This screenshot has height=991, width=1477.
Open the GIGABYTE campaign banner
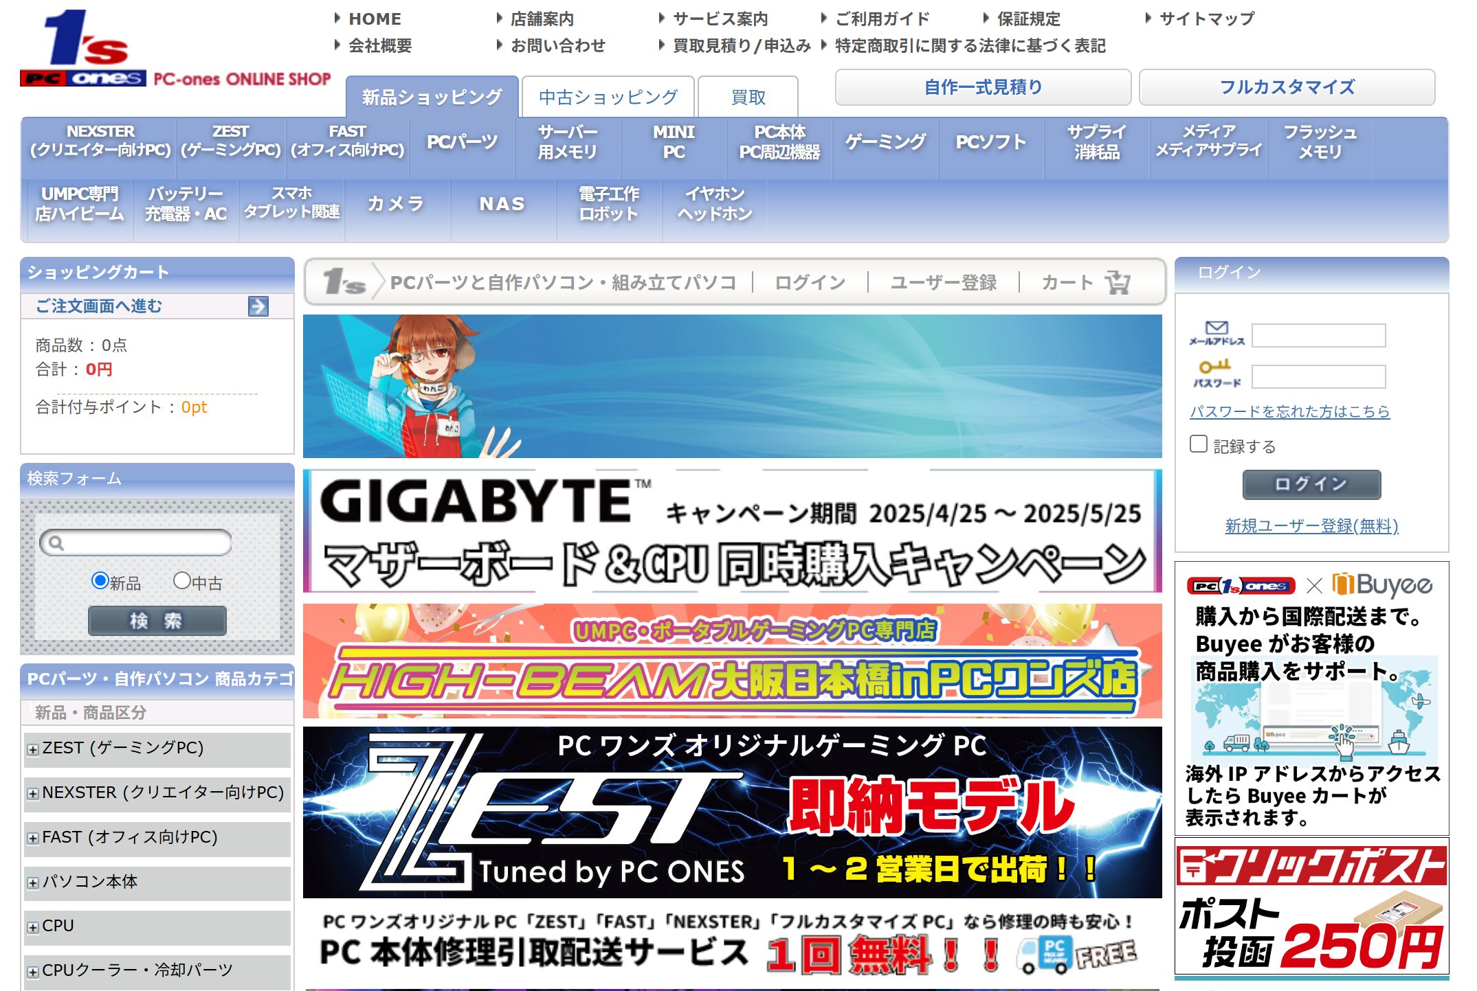tap(733, 531)
